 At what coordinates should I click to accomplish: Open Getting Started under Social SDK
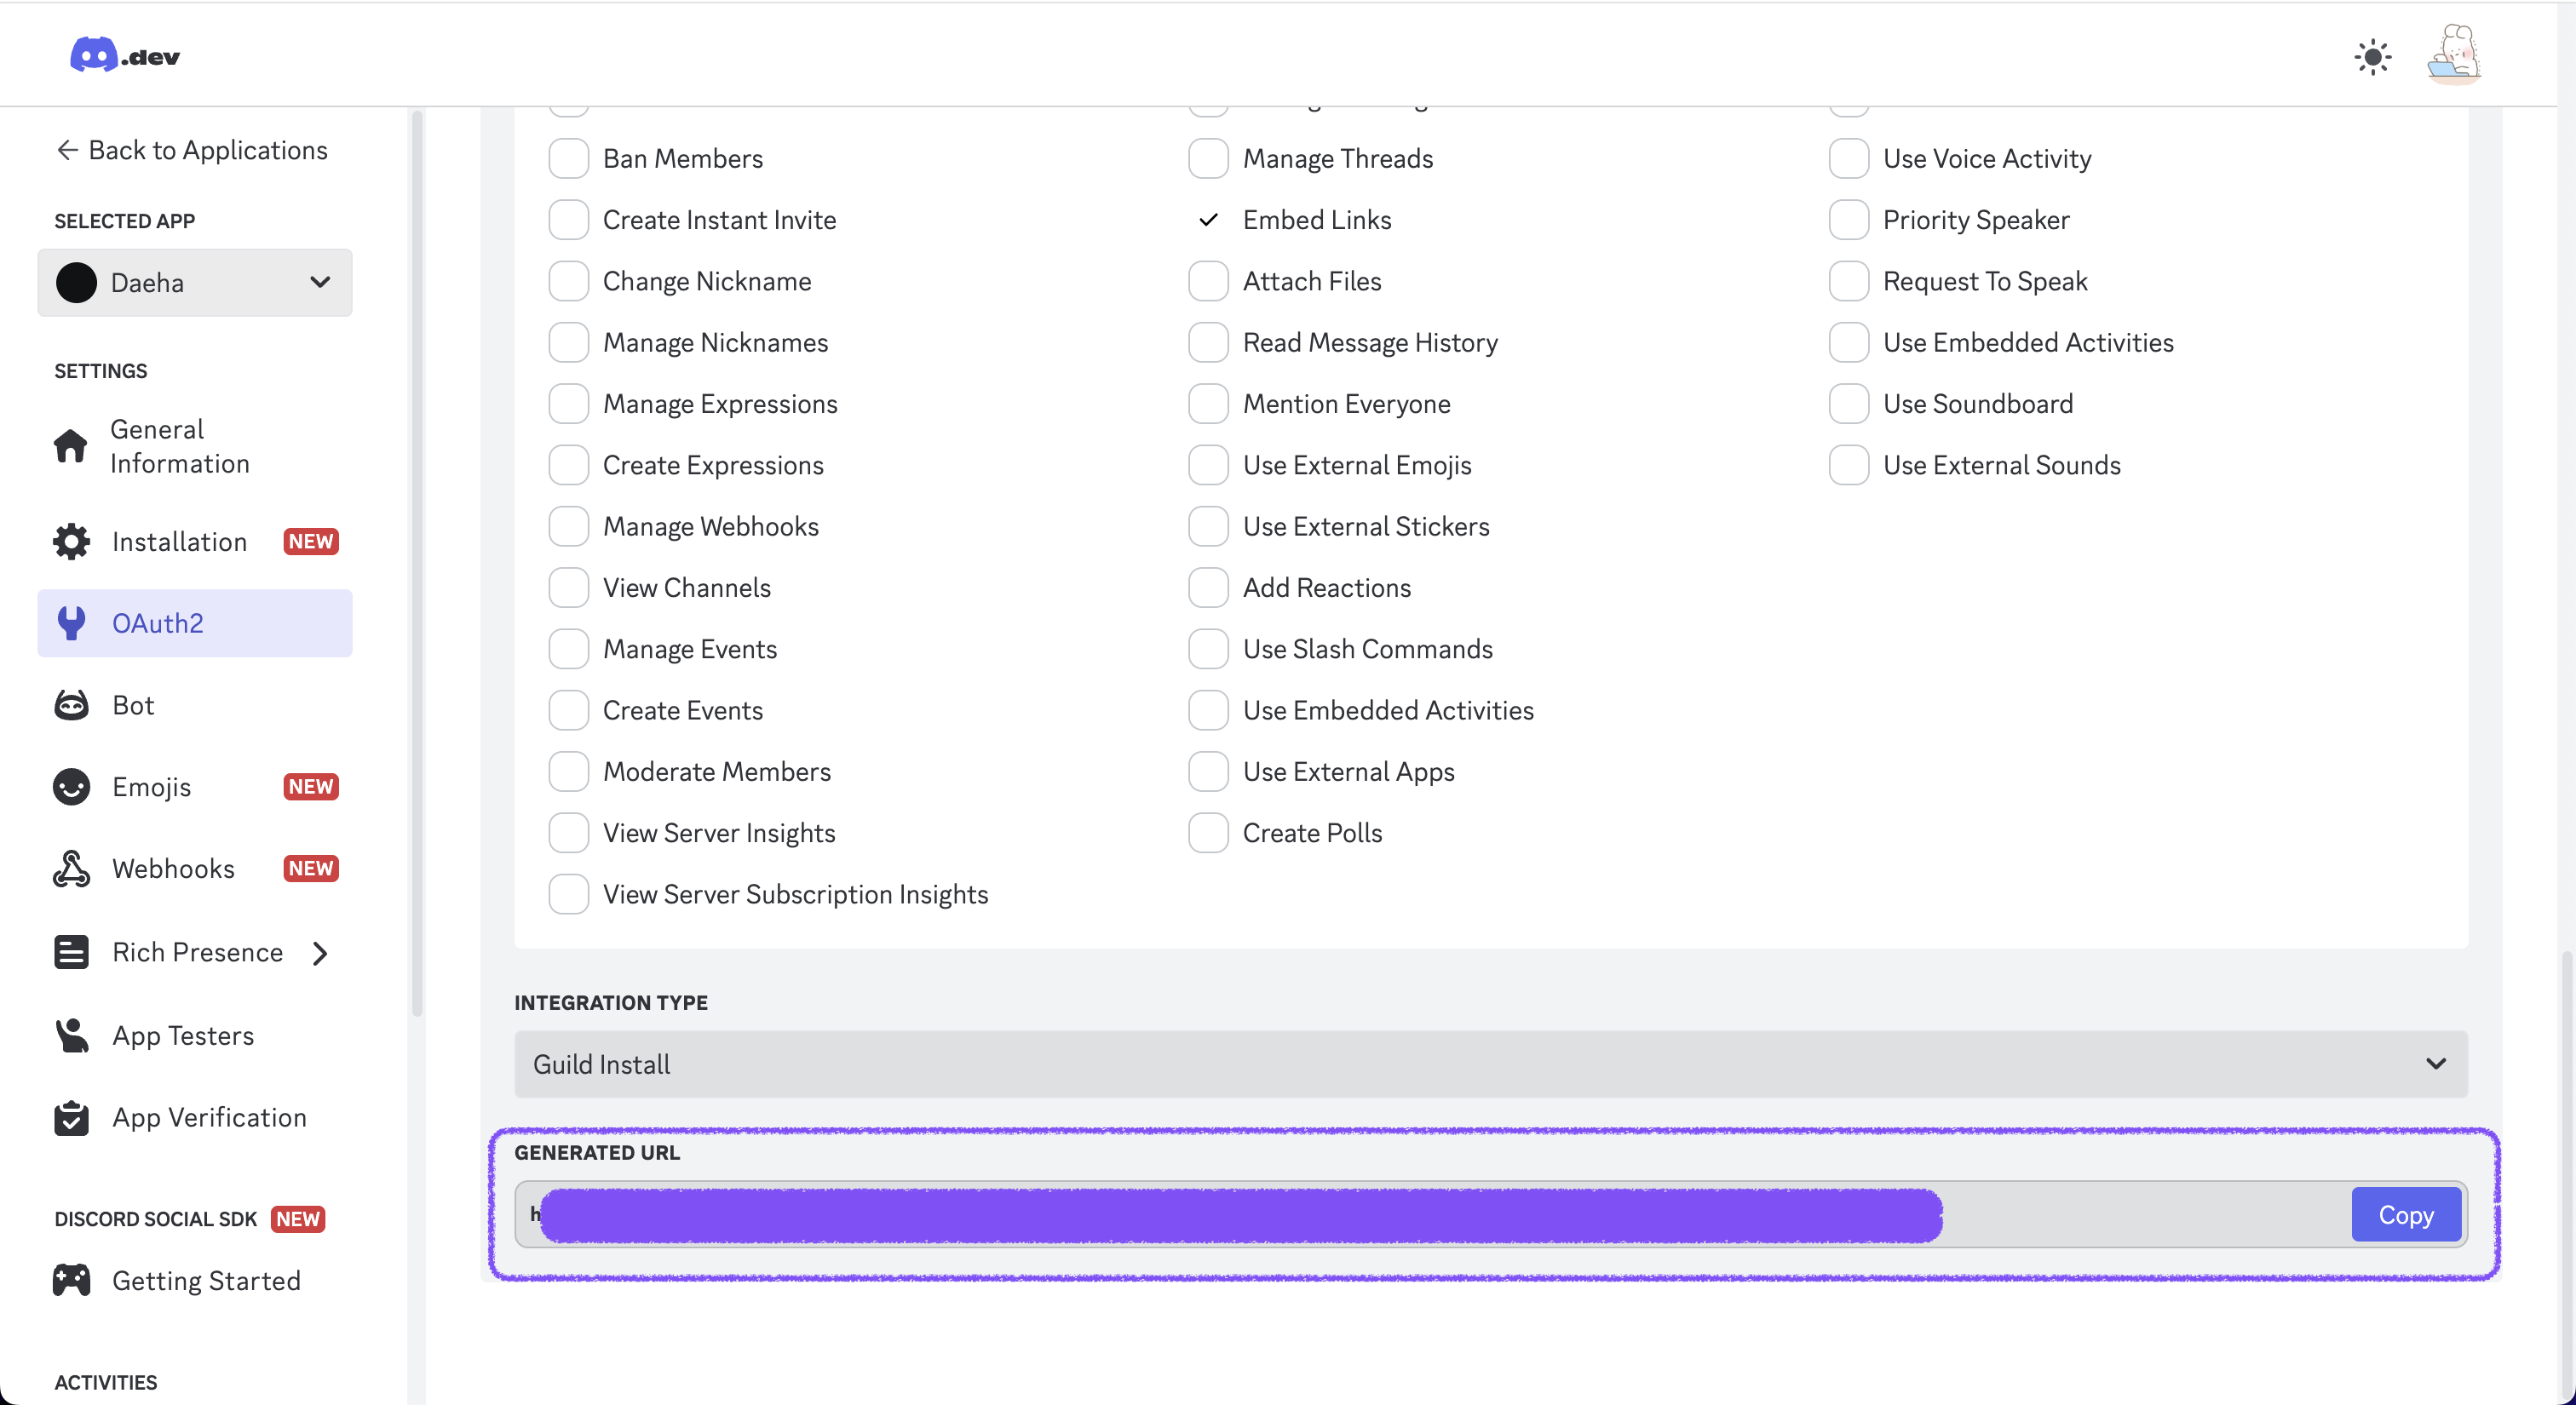[x=195, y=1280]
